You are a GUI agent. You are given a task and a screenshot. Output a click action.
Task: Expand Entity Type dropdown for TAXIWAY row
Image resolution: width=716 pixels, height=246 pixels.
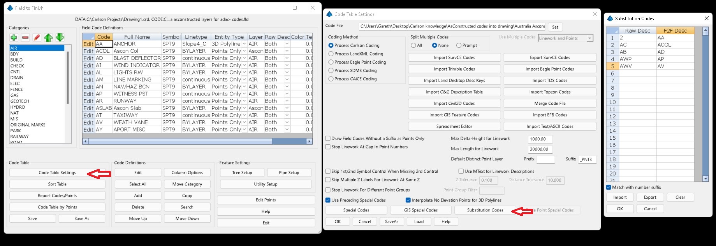click(244, 115)
